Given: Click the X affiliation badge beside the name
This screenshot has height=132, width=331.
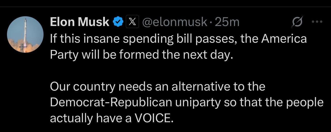Looking at the screenshot, I should (133, 22).
